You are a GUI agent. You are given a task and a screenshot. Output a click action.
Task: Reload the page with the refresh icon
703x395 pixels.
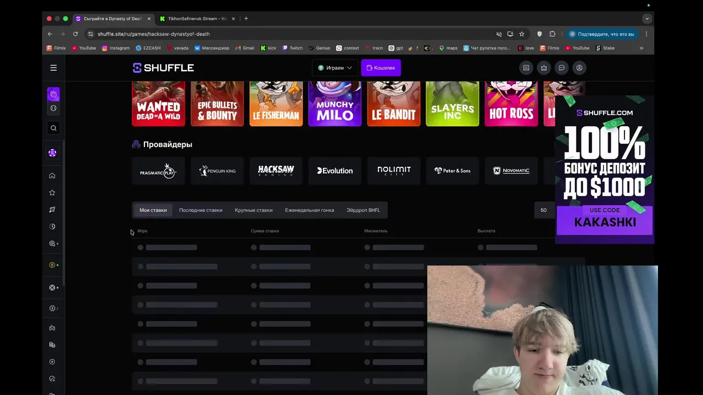[75, 34]
